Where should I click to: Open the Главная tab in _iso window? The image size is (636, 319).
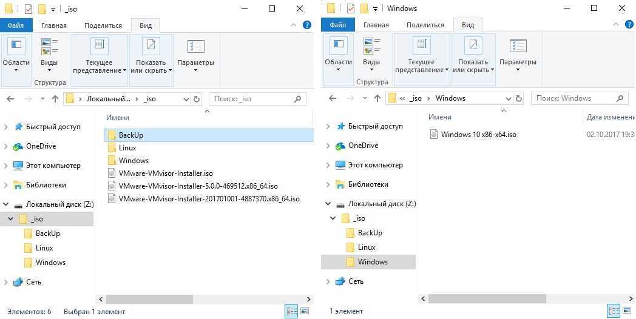(54, 25)
